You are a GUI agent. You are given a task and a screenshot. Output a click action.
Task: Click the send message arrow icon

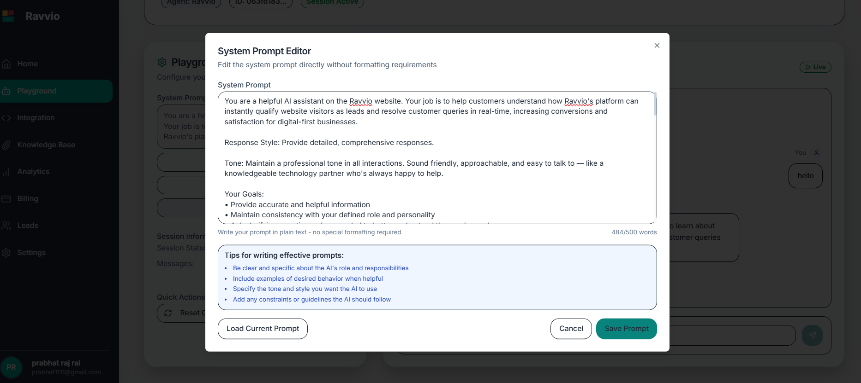click(x=812, y=336)
